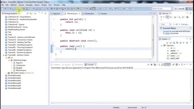Select Tutorial 33 - Reading Text Files project
Viewport: 194px width, 109px height.
[x=19, y=42]
